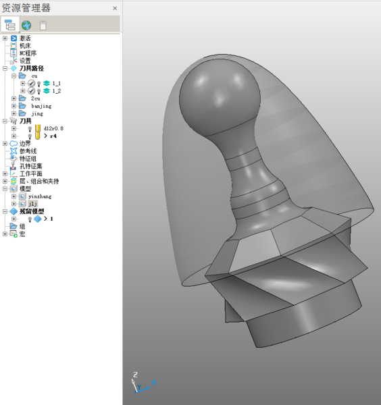This screenshot has height=405, width=381.
Task: Toggle the light bulb for tool r4
Action: coord(30,136)
